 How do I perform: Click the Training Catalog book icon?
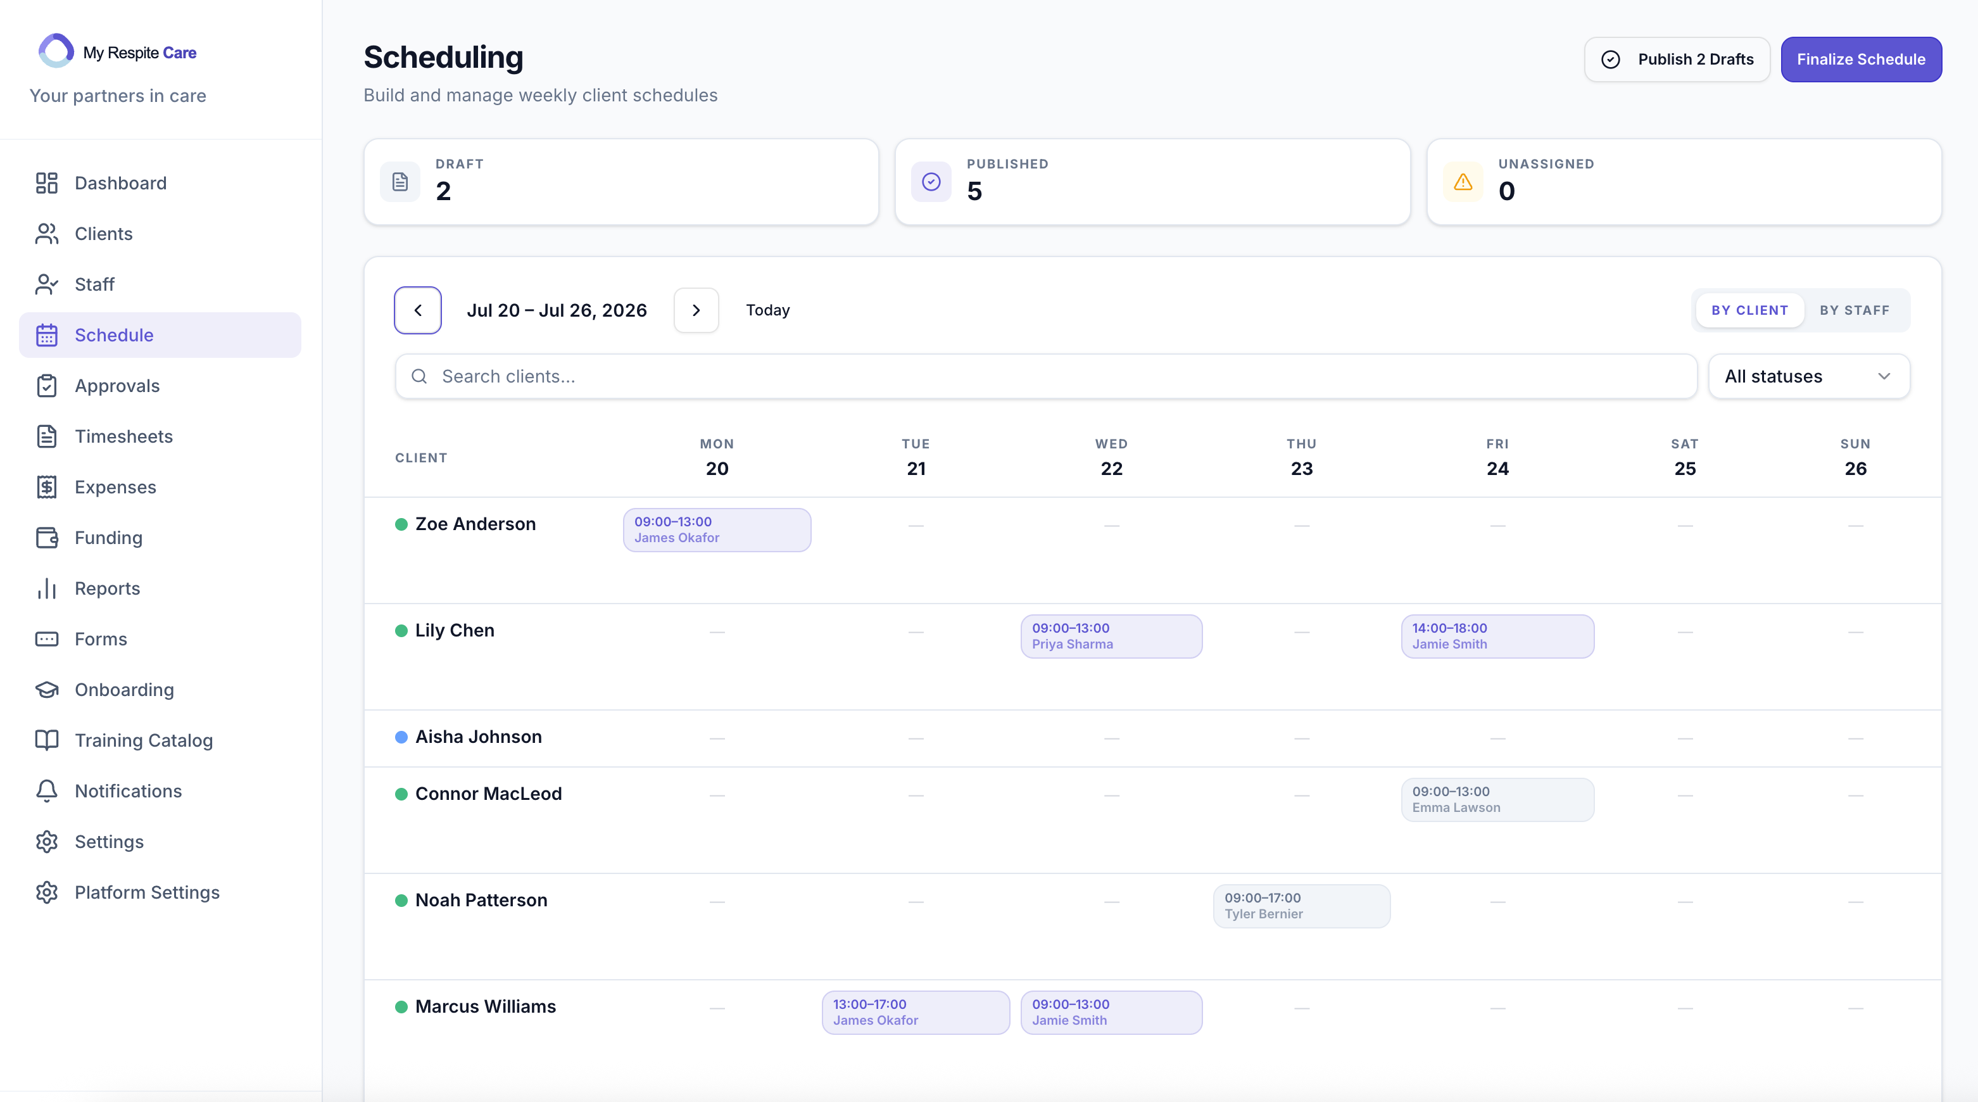click(x=47, y=740)
